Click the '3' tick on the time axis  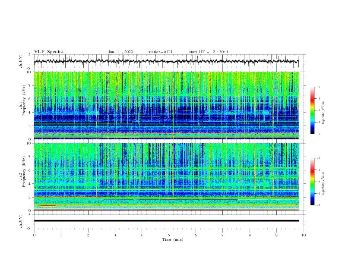tap(115, 235)
